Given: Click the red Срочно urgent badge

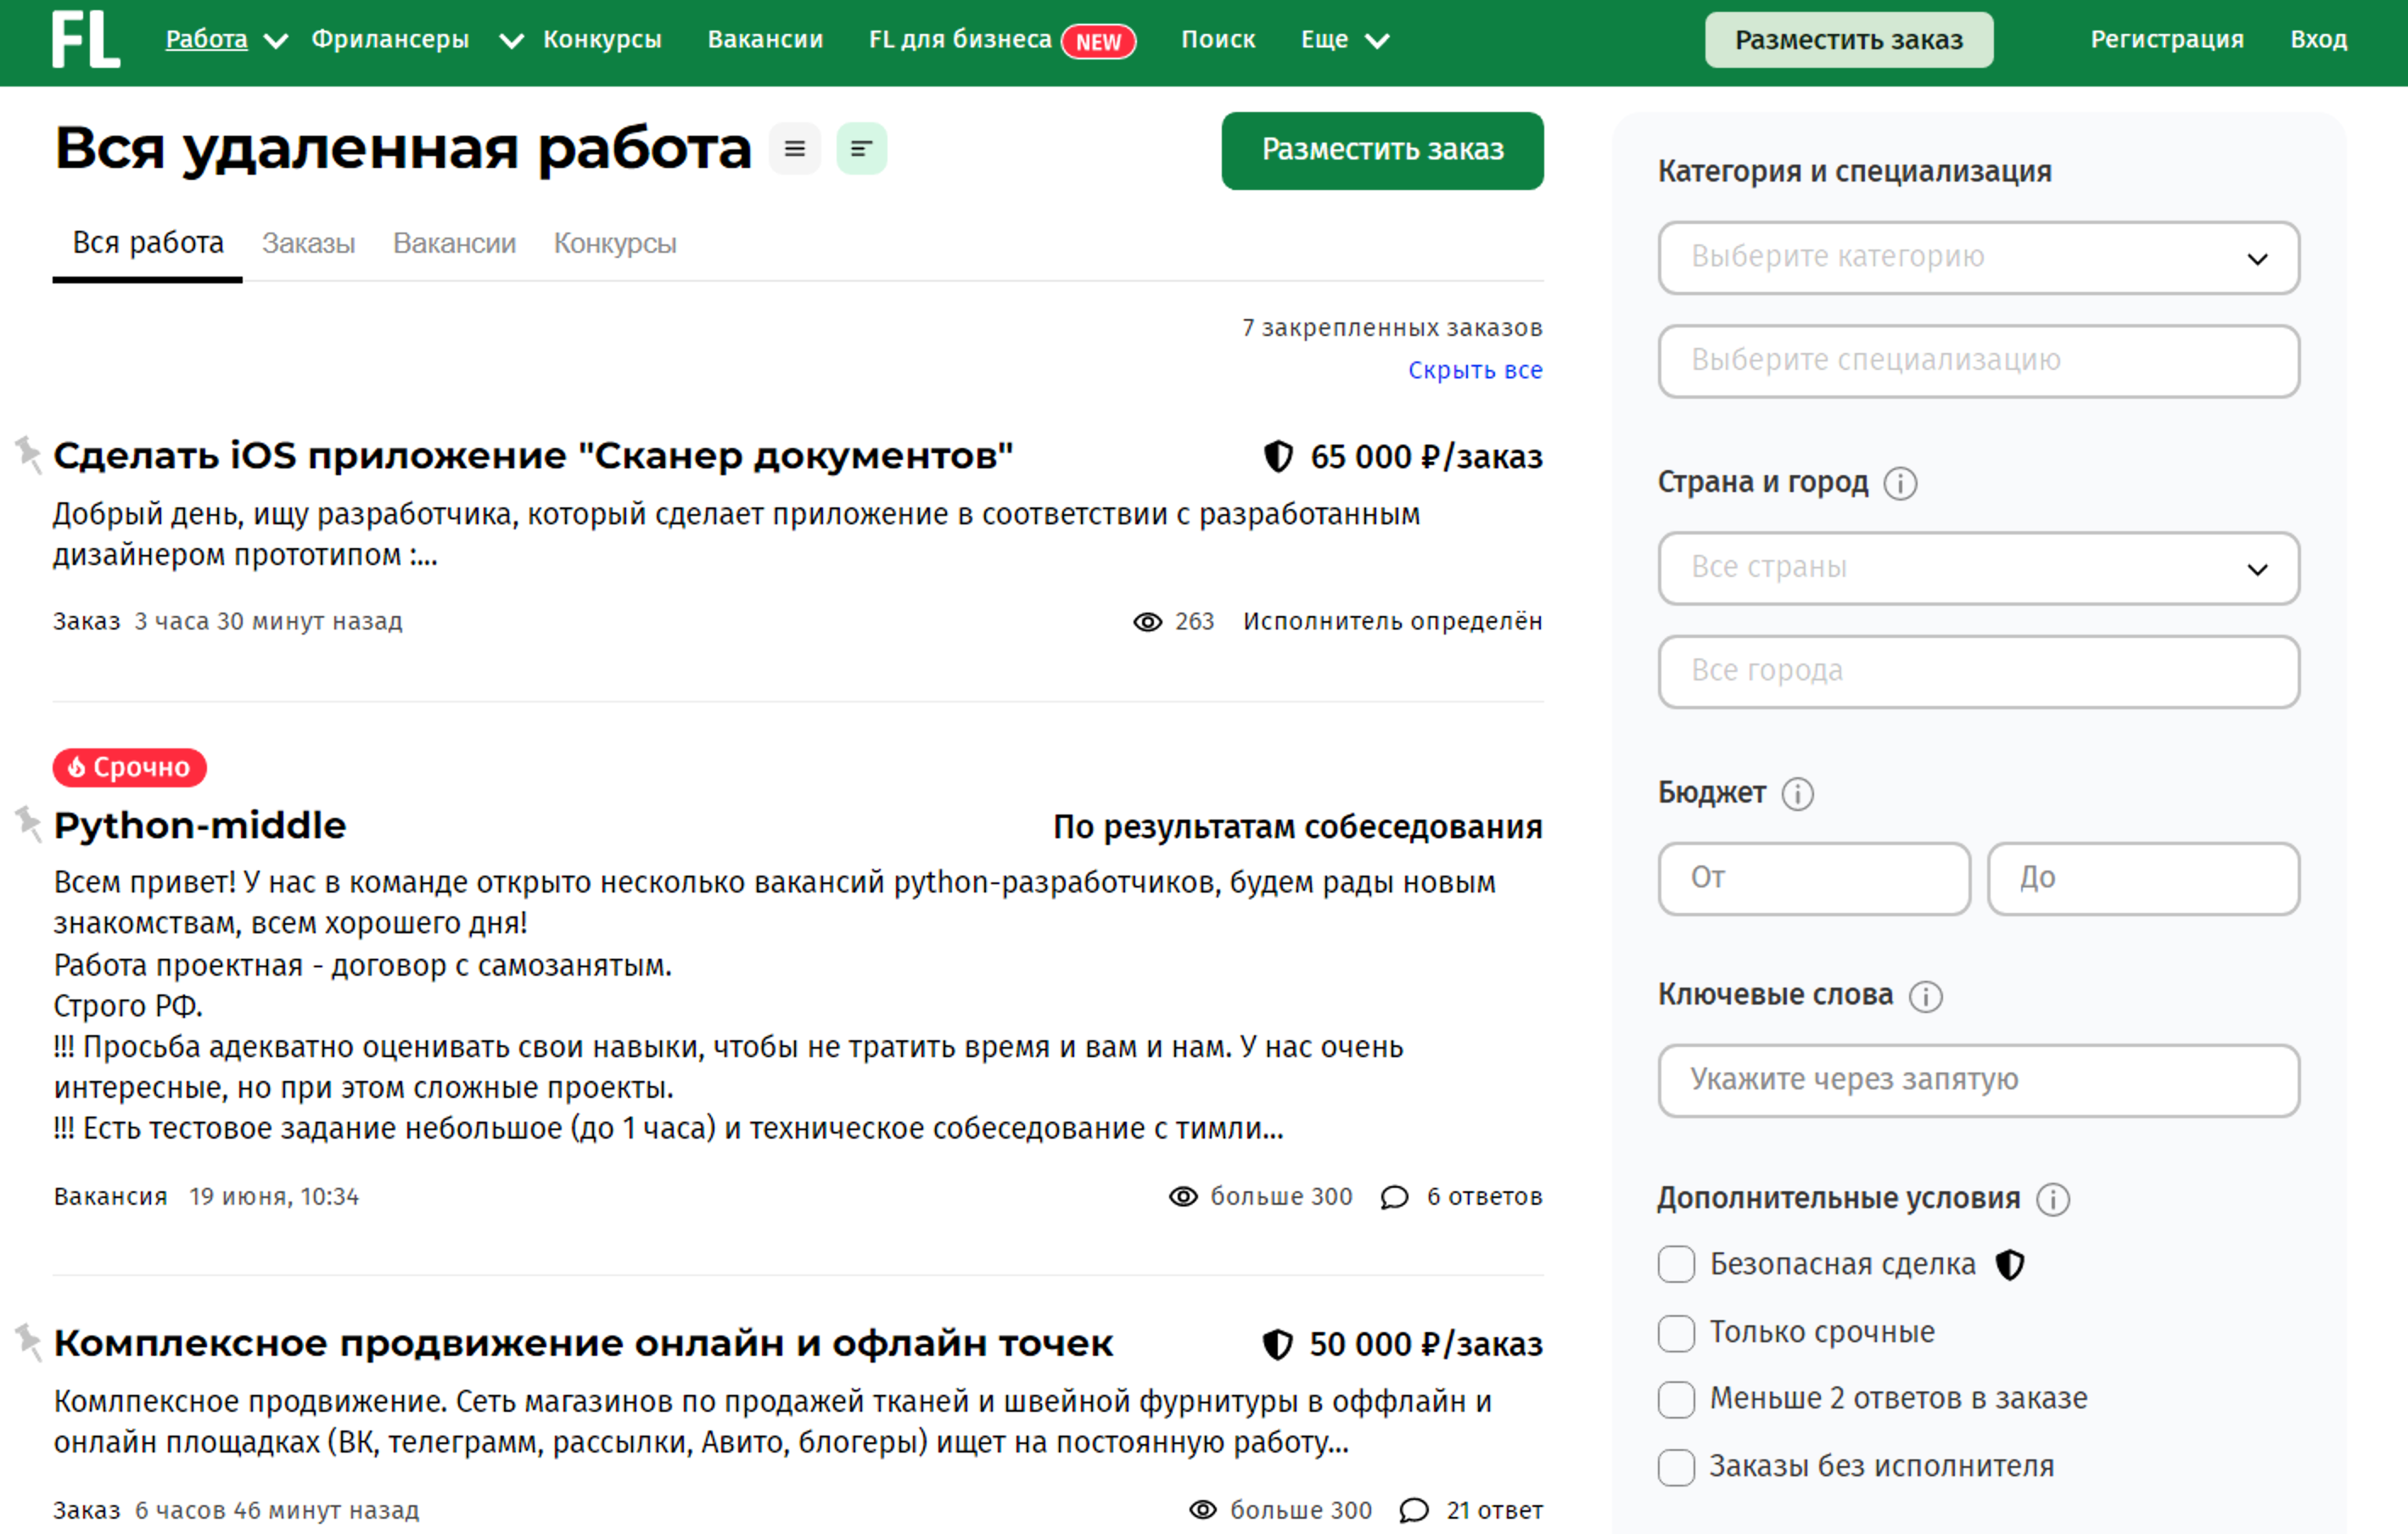Looking at the screenshot, I should point(130,767).
